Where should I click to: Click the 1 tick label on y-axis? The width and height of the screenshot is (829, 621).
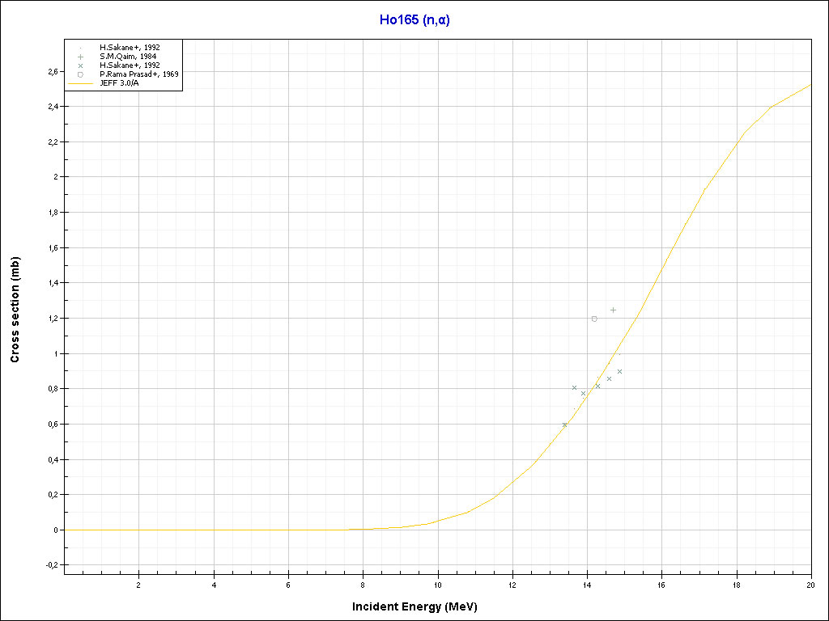coord(57,353)
